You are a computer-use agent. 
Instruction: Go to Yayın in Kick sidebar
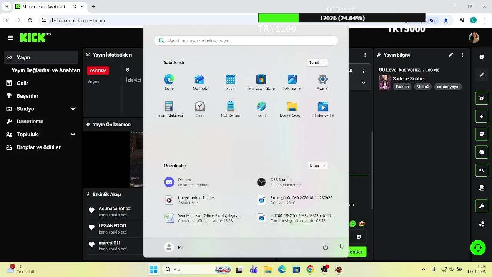(x=41, y=57)
